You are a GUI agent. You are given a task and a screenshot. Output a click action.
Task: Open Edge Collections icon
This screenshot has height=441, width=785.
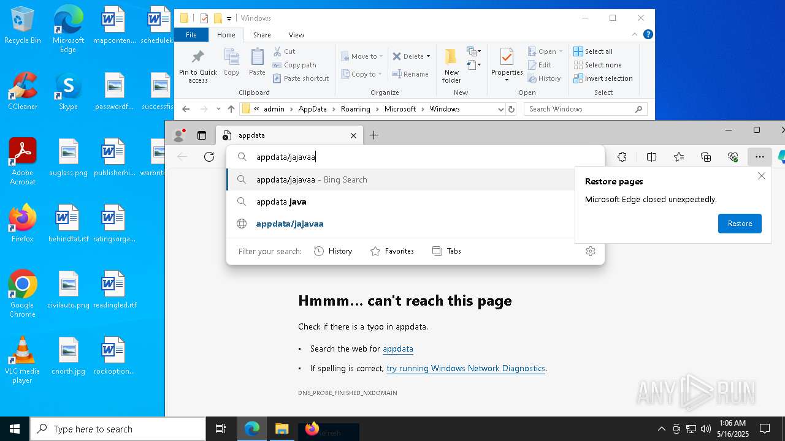706,157
